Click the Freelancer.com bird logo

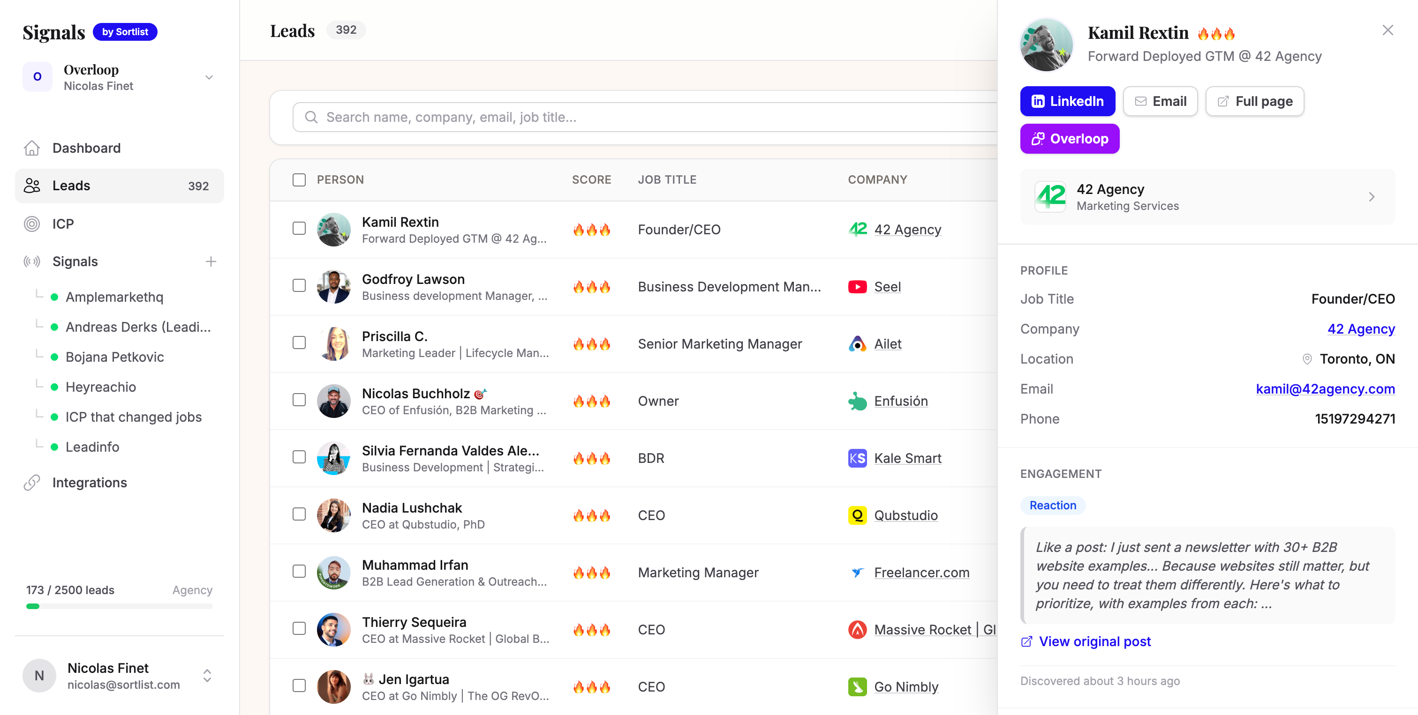(858, 573)
